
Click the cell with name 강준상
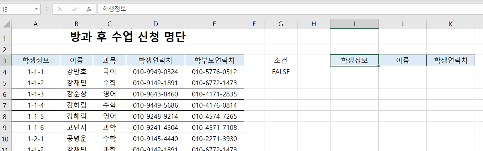[76, 94]
